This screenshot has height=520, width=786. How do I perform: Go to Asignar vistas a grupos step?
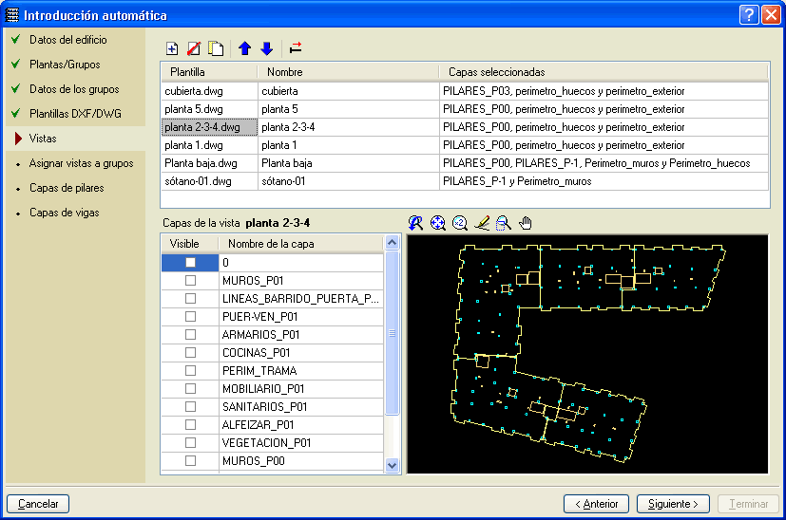(x=81, y=163)
